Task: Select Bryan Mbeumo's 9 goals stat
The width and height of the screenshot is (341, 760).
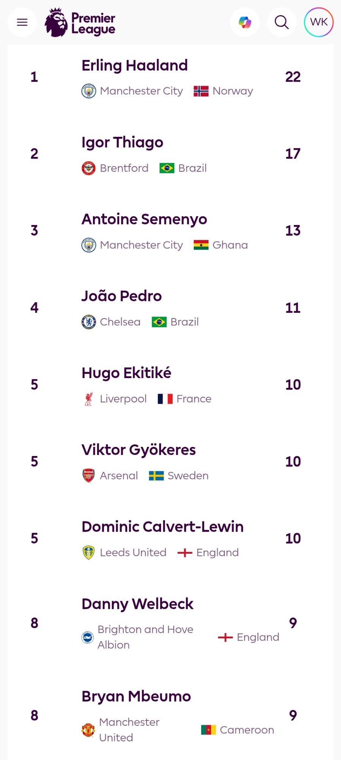Action: click(293, 716)
